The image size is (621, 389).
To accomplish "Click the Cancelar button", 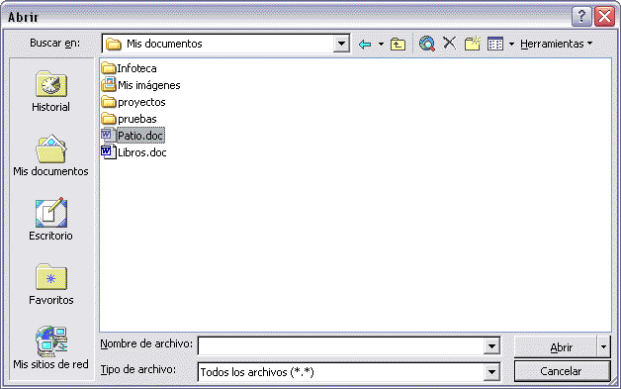I will 562,371.
